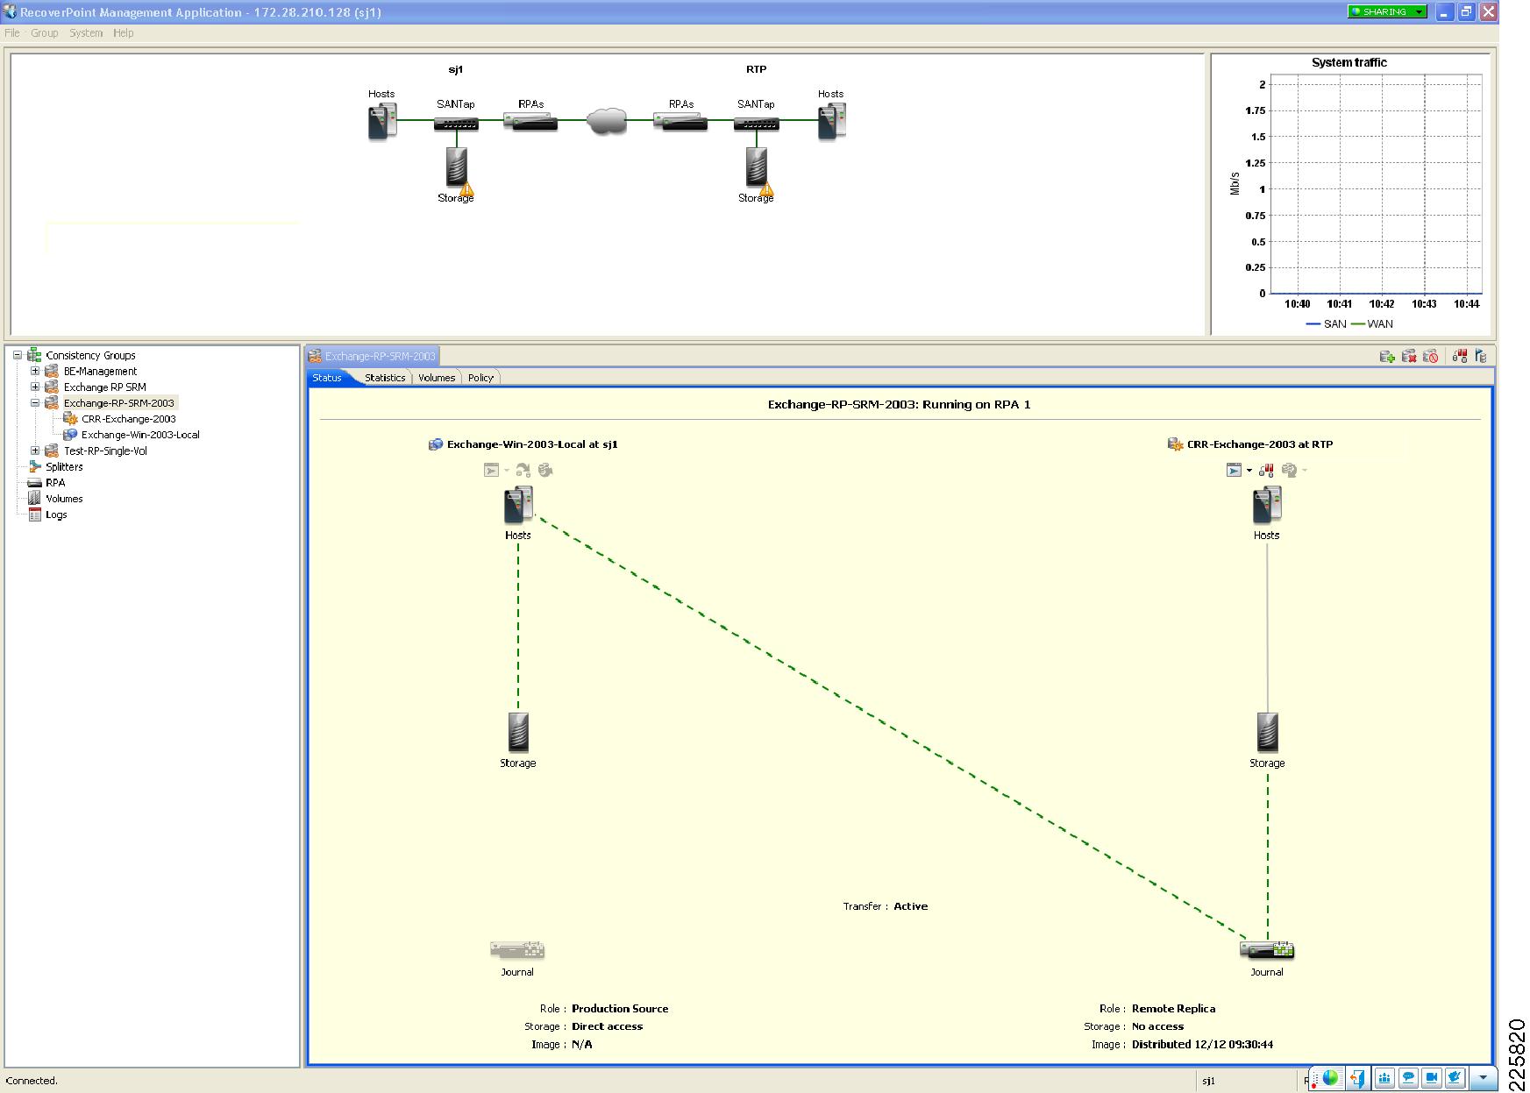
Task: Click Hosts icon under Exchange-Win-2003-Local
Action: coord(518,506)
